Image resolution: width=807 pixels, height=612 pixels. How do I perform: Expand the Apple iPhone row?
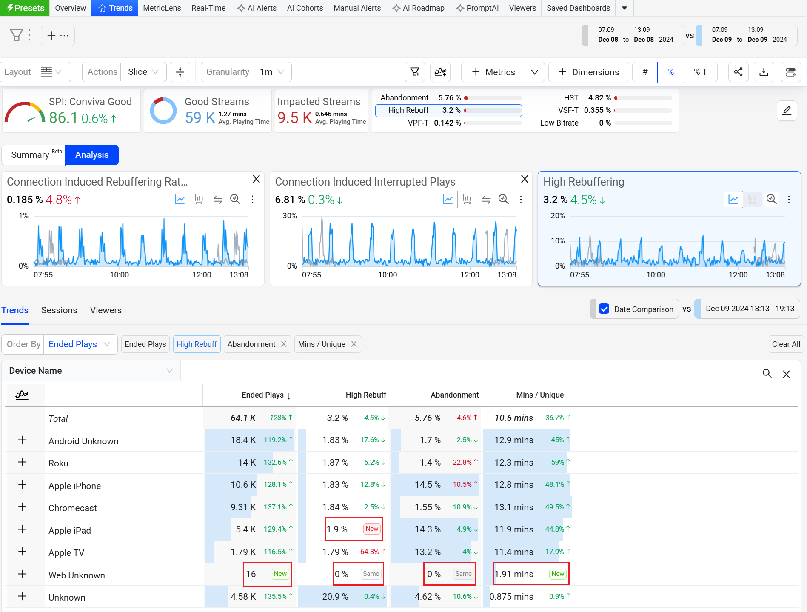[x=23, y=485]
